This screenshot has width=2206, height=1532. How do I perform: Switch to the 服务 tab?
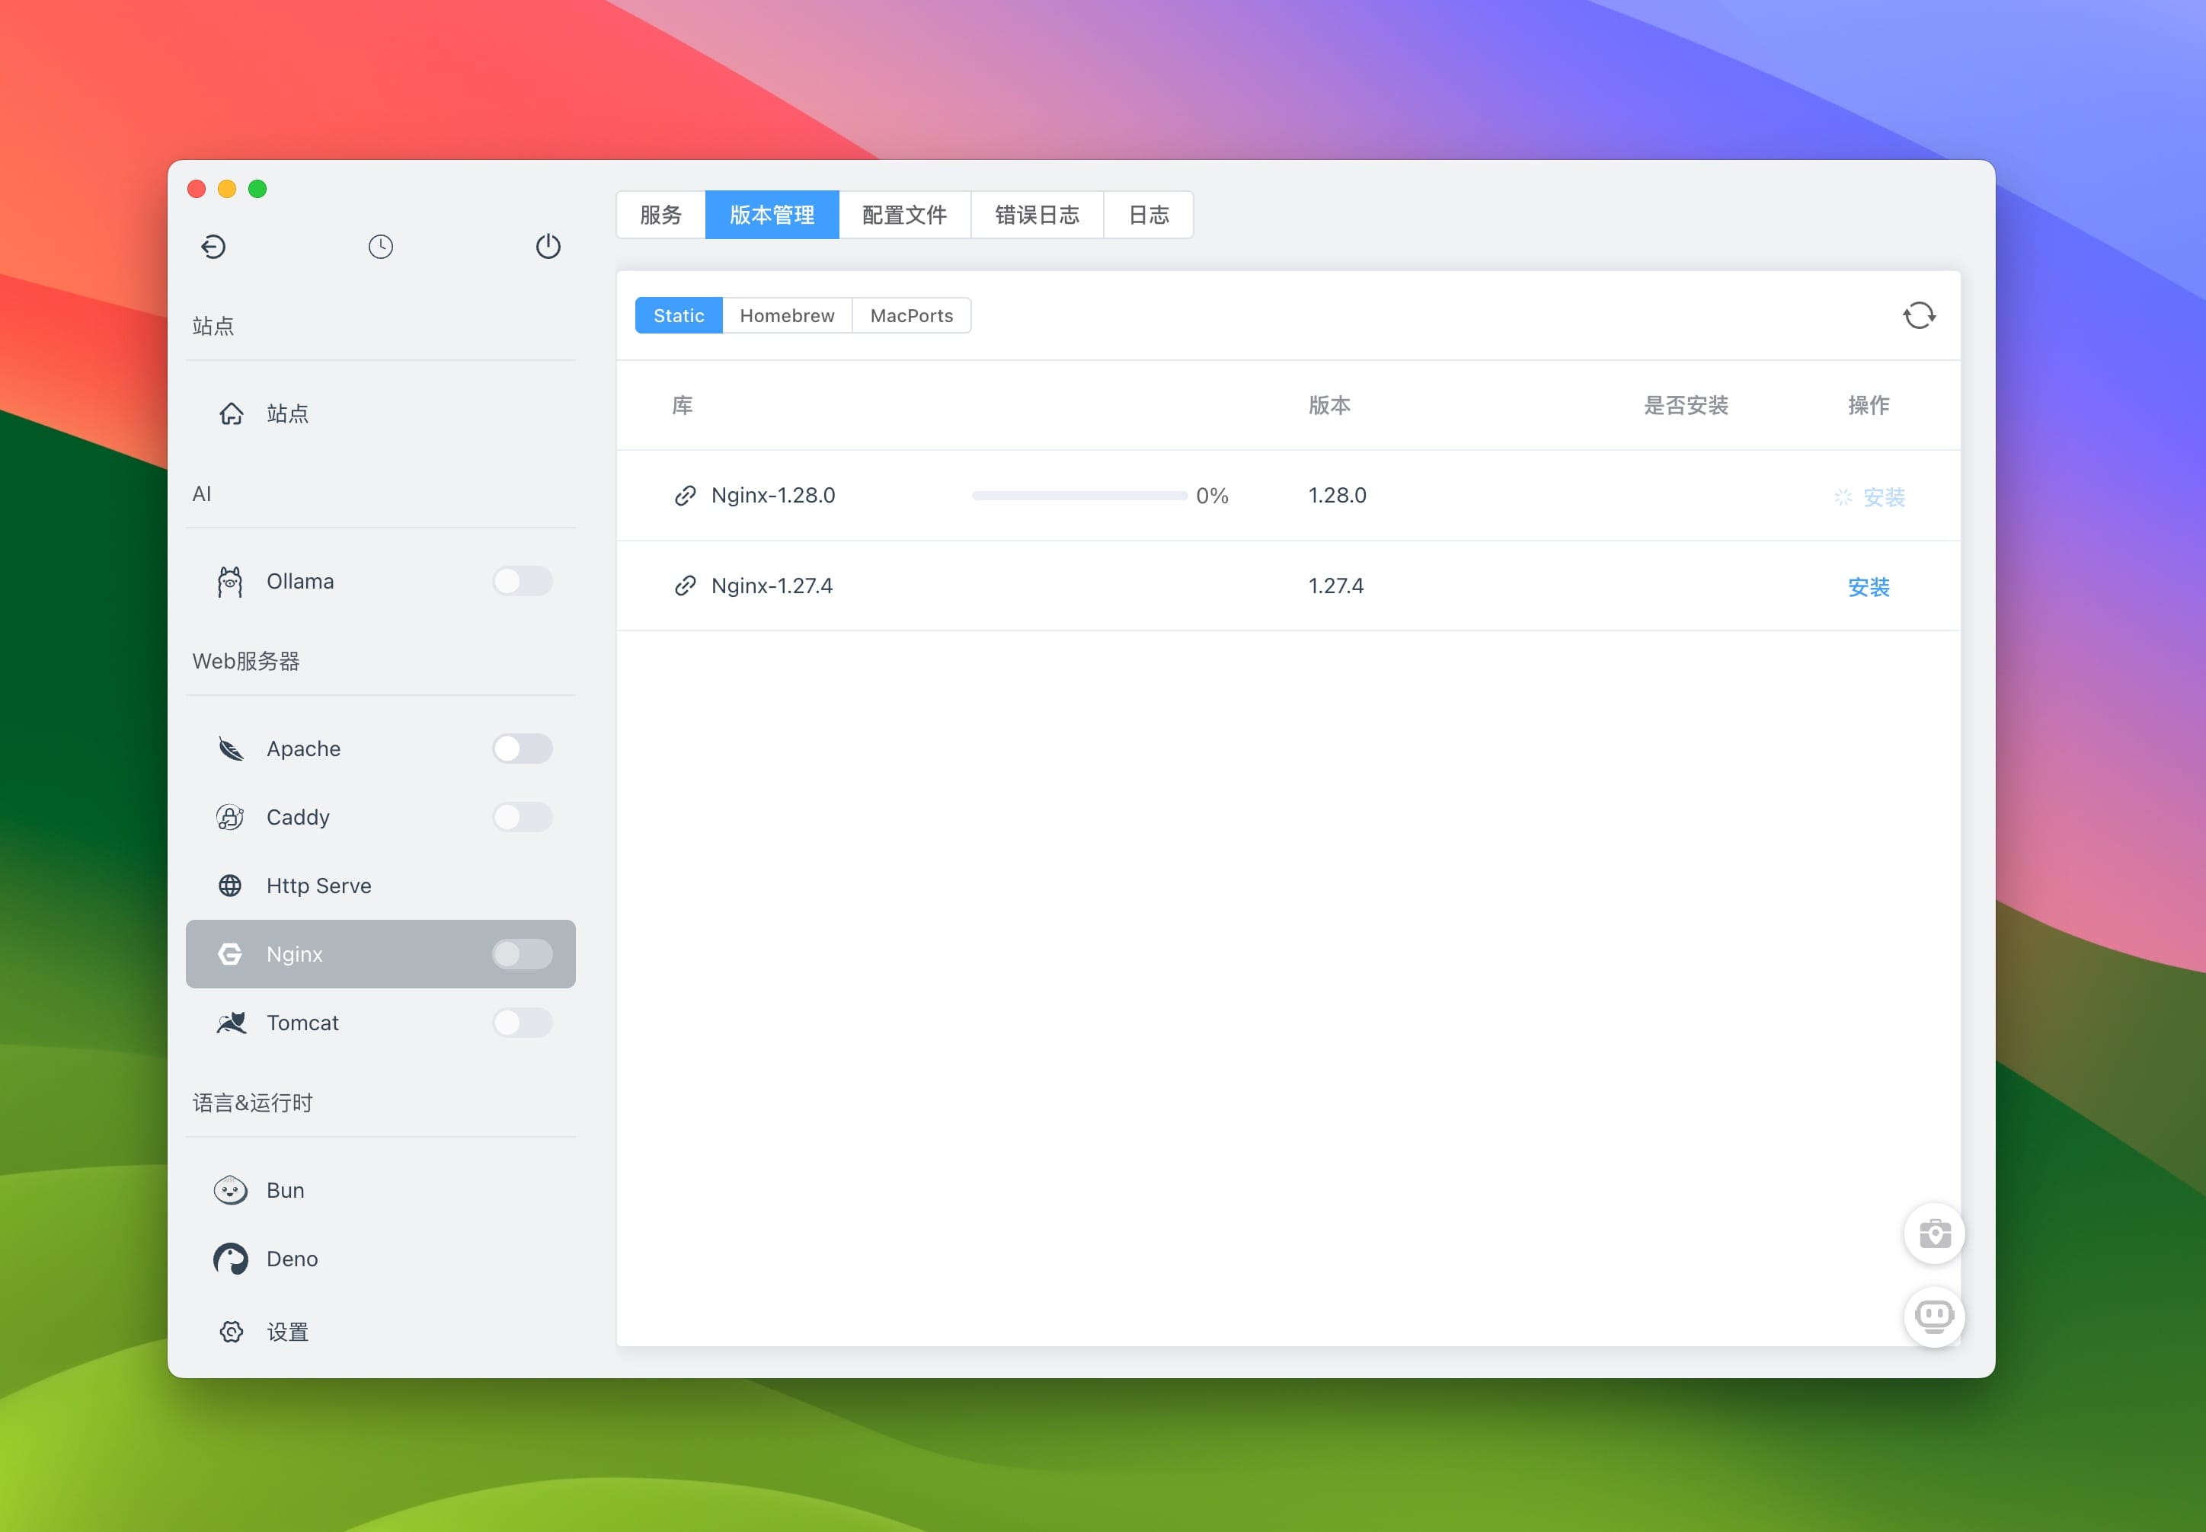pos(660,215)
